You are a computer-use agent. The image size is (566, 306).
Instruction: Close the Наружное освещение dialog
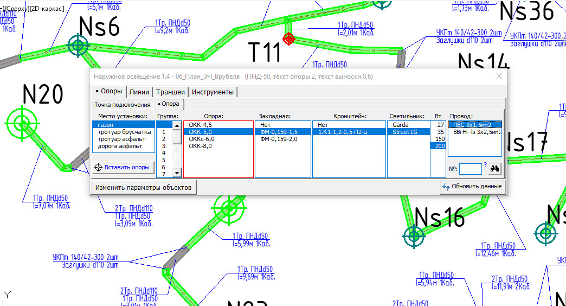[x=499, y=76]
